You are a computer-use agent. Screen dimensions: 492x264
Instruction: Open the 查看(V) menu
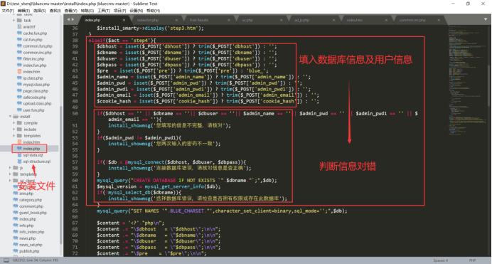(x=71, y=11)
